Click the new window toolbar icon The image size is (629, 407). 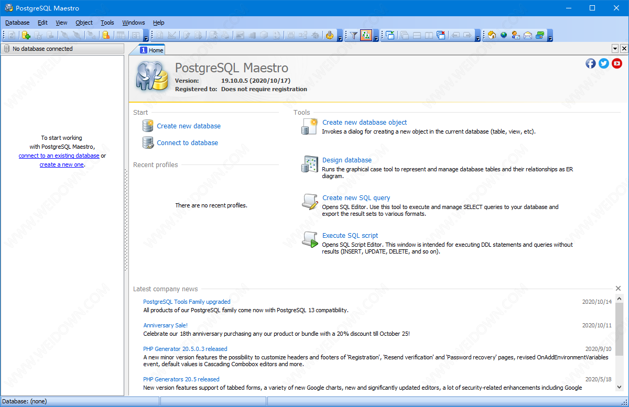(391, 35)
